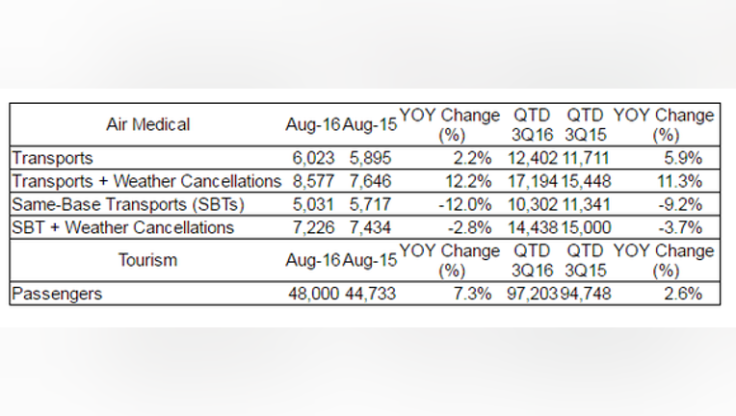The width and height of the screenshot is (736, 416).
Task: Select the 5,895 Aug-15 transports value
Action: pos(370,158)
